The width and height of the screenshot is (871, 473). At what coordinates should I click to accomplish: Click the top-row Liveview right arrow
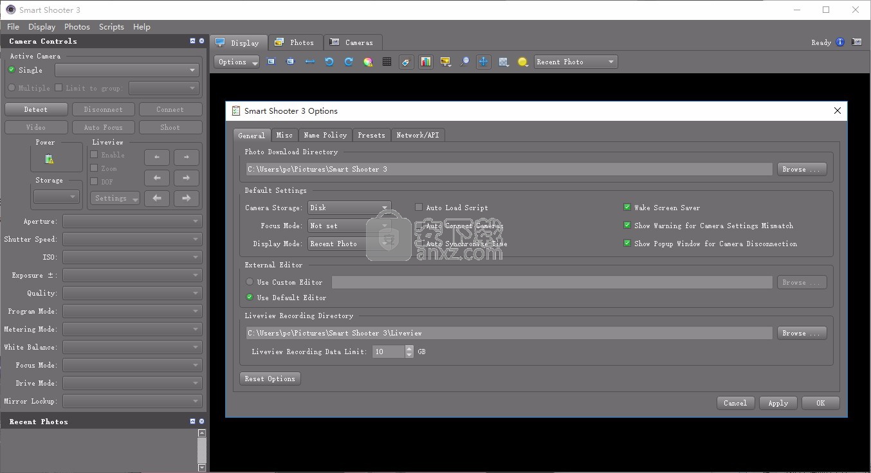[x=187, y=157]
